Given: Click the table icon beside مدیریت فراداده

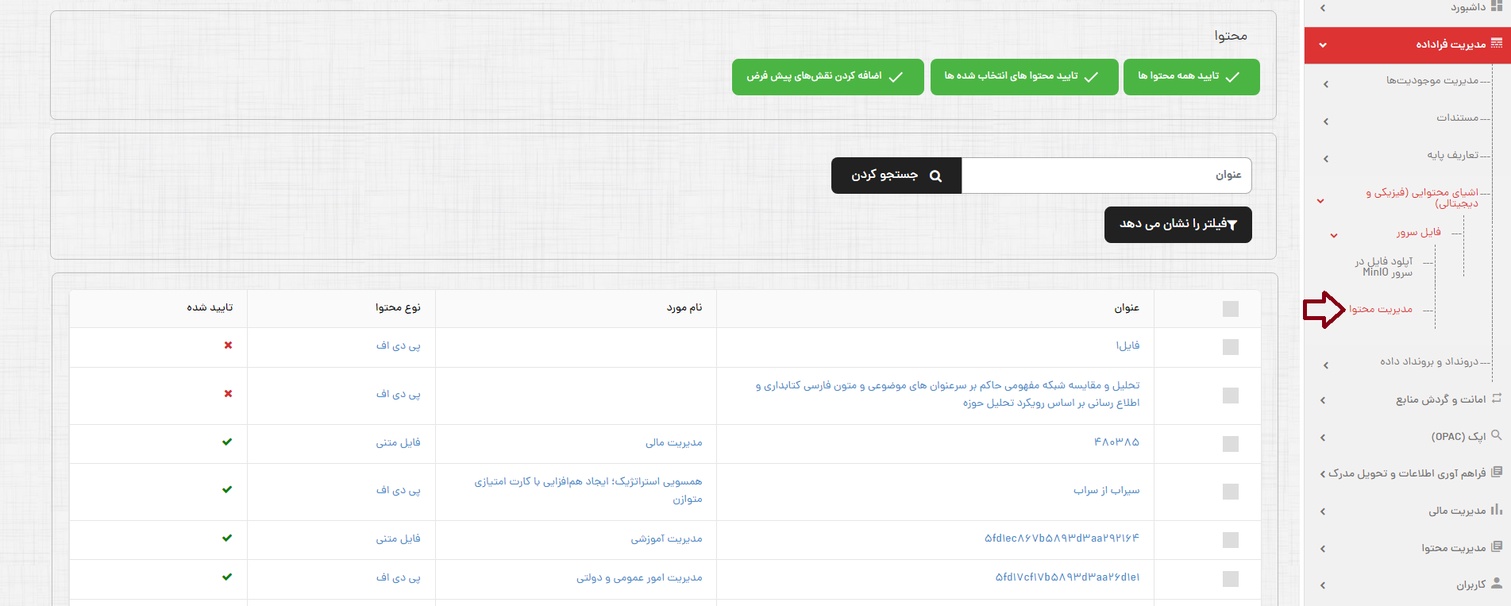Looking at the screenshot, I should 1497,44.
